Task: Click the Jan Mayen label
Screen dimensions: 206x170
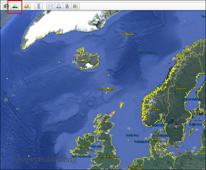Action: click(x=127, y=34)
